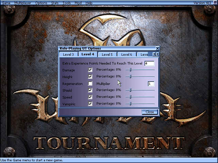Toggle the Shield checkbox

click(x=90, y=90)
